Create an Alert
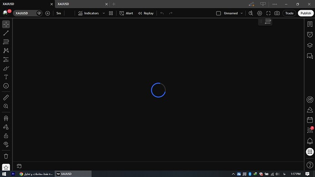 tap(126, 13)
